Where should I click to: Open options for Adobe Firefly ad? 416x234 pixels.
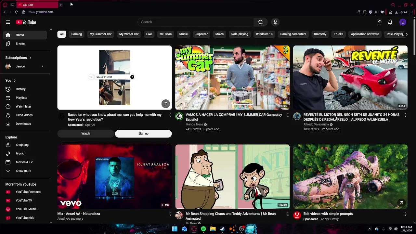coord(406,214)
